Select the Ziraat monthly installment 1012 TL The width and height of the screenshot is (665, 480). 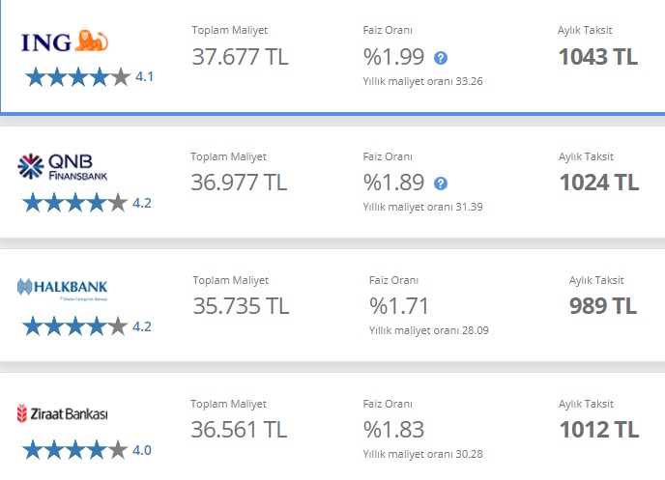pos(598,430)
